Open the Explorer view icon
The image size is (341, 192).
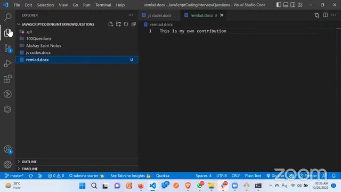8,33
